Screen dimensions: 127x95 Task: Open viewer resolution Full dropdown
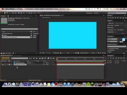[70, 53]
